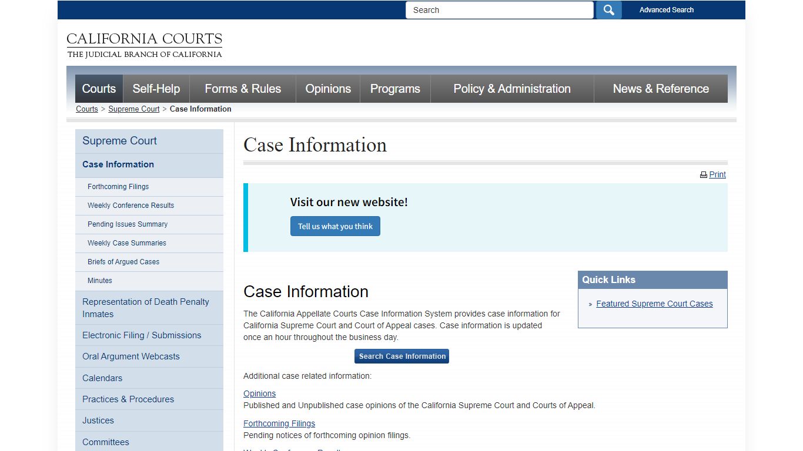Open Minutes in the sidebar
This screenshot has height=451, width=803.
coord(149,281)
